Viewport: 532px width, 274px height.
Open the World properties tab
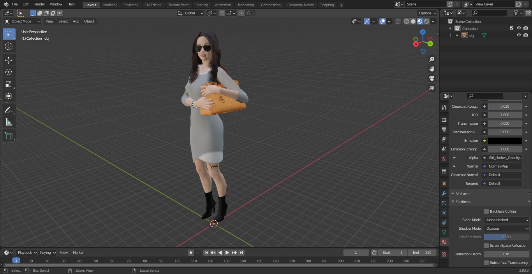444,159
